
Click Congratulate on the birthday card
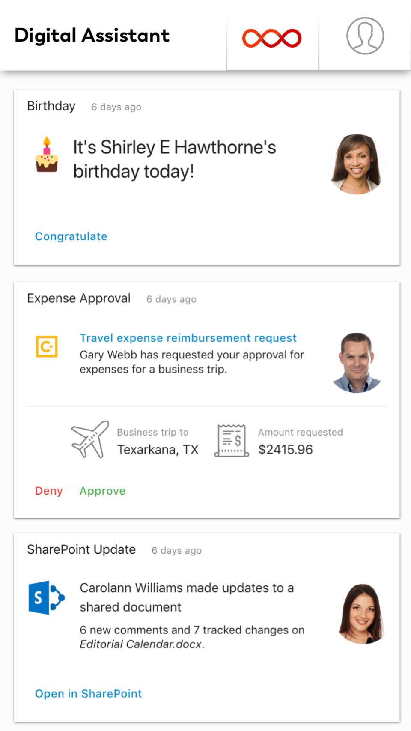coord(71,236)
